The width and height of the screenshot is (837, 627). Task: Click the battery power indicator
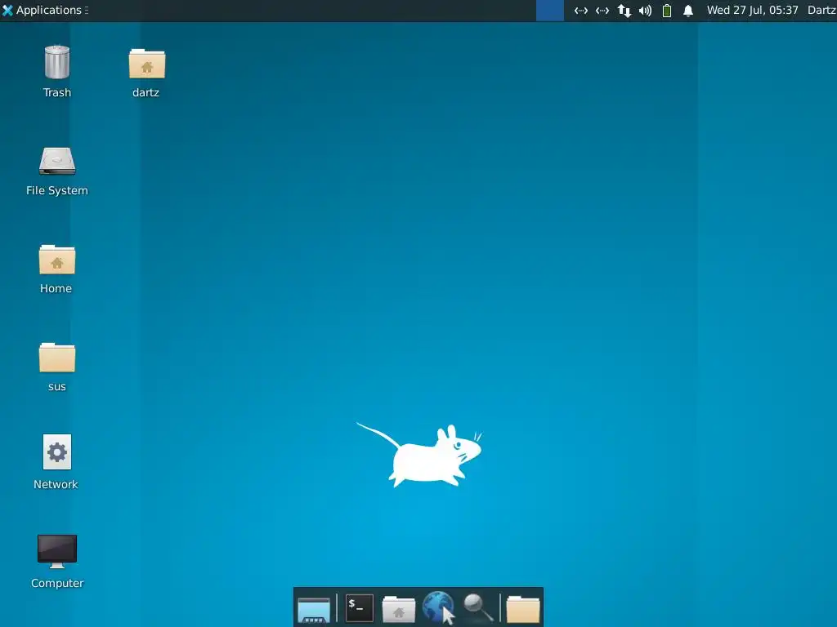click(x=667, y=11)
